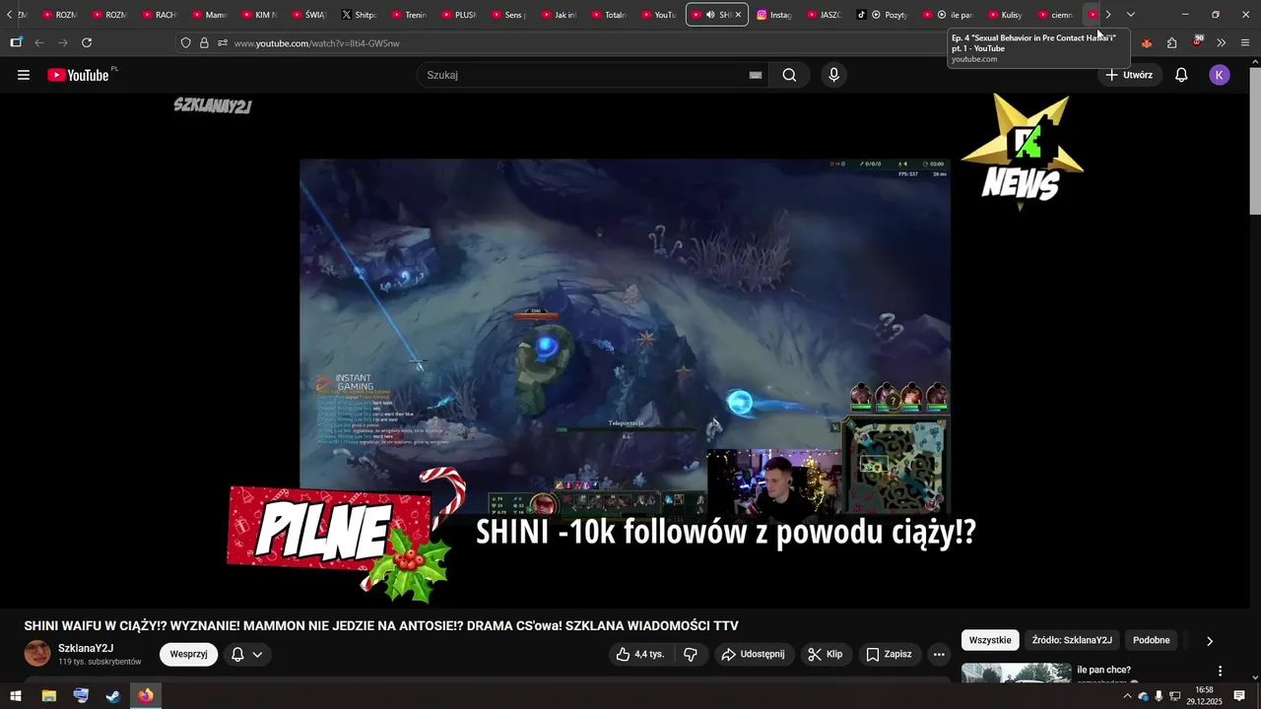
Task: Open tracking protection shield icon
Action: pyautogui.click(x=186, y=43)
